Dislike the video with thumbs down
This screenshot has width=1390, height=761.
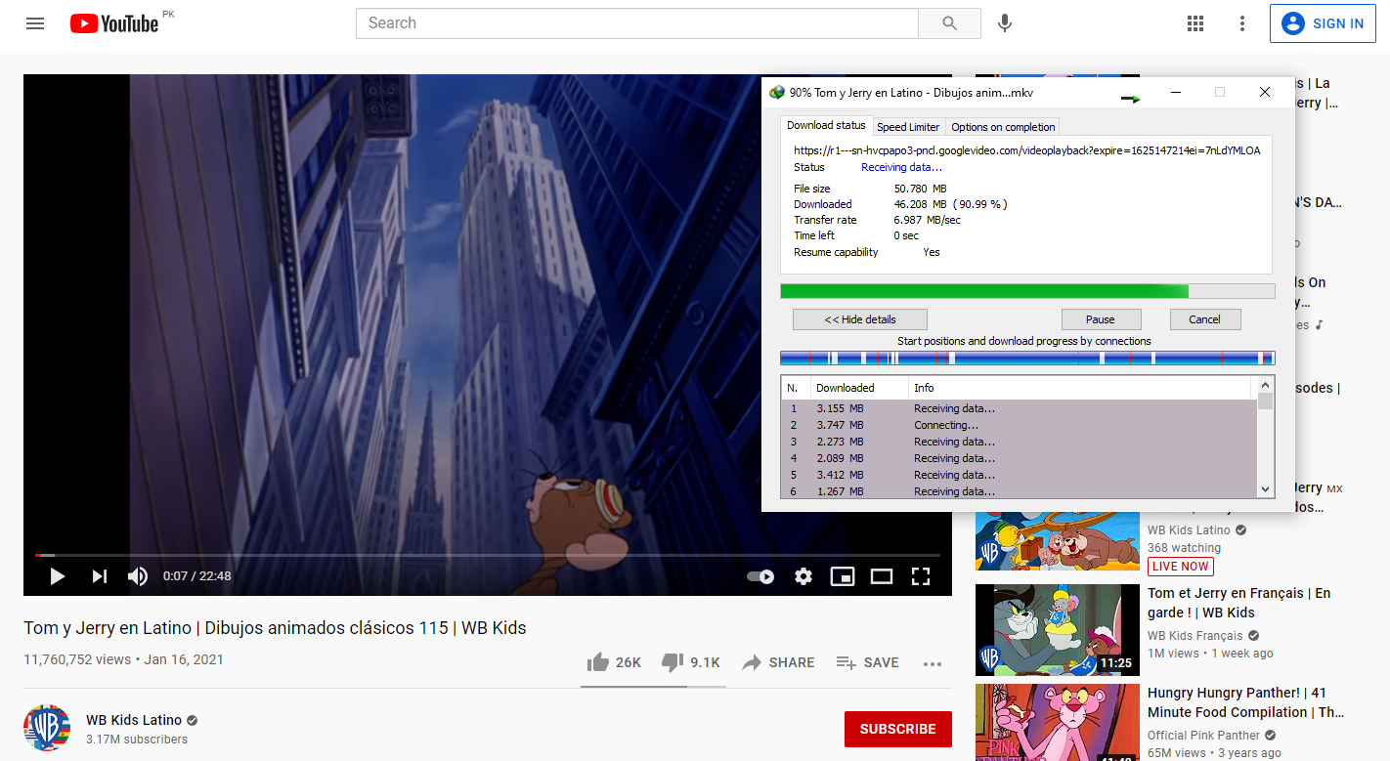(690, 662)
